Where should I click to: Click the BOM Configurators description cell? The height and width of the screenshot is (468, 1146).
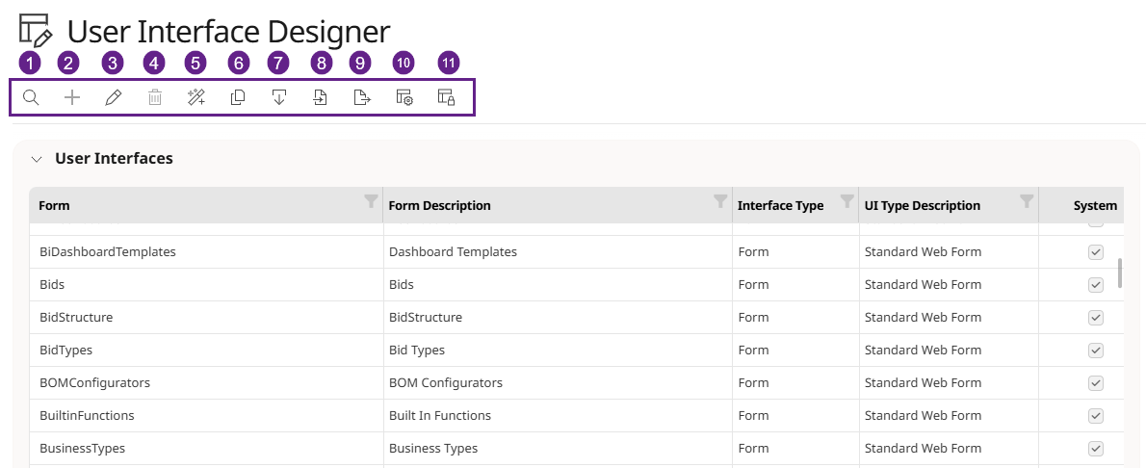(558, 382)
